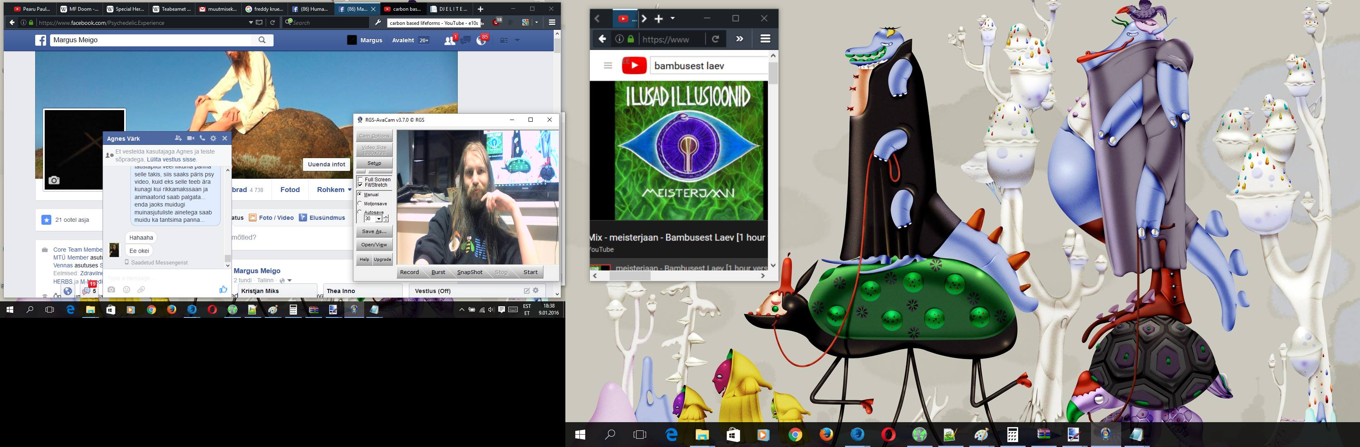Show site info for facebook.com address
This screenshot has height=447, width=1360.
tap(23, 23)
